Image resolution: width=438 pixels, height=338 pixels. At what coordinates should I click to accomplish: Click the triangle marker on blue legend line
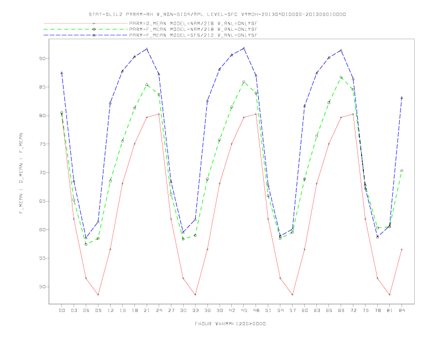[94, 35]
